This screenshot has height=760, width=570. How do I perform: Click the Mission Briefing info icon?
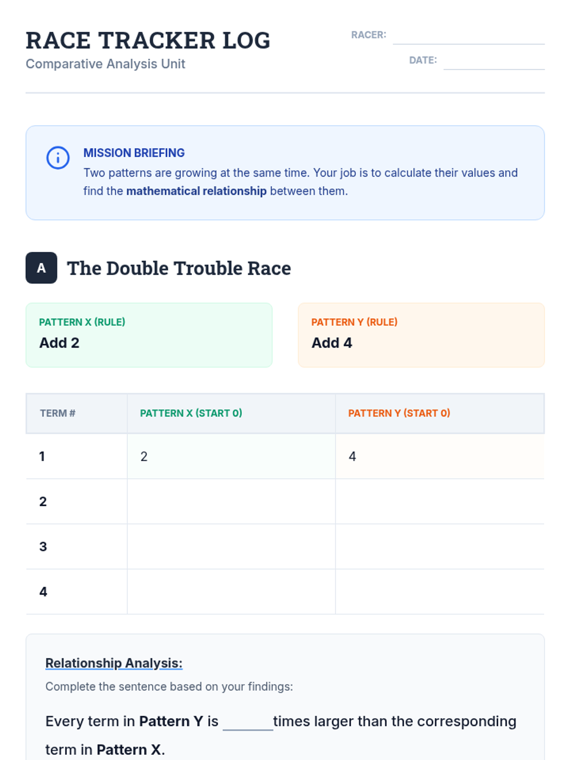click(58, 158)
